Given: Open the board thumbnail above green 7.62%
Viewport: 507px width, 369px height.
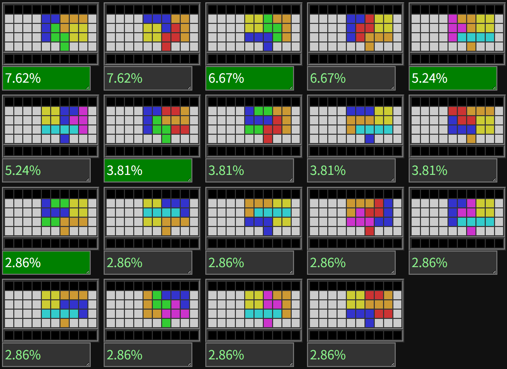Looking at the screenshot, I should click(x=51, y=34).
